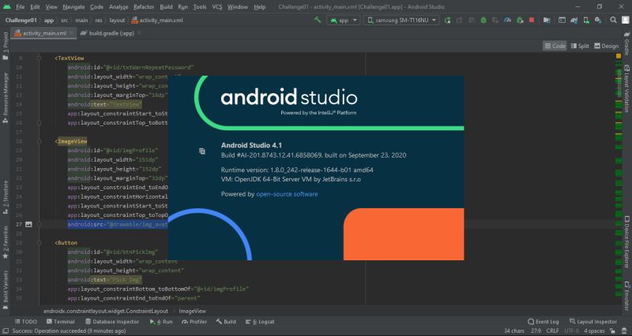Viewport: 632px width, 336px height.
Task: Collapse the ImageView tag fold marker at line 18
Action: (39, 141)
